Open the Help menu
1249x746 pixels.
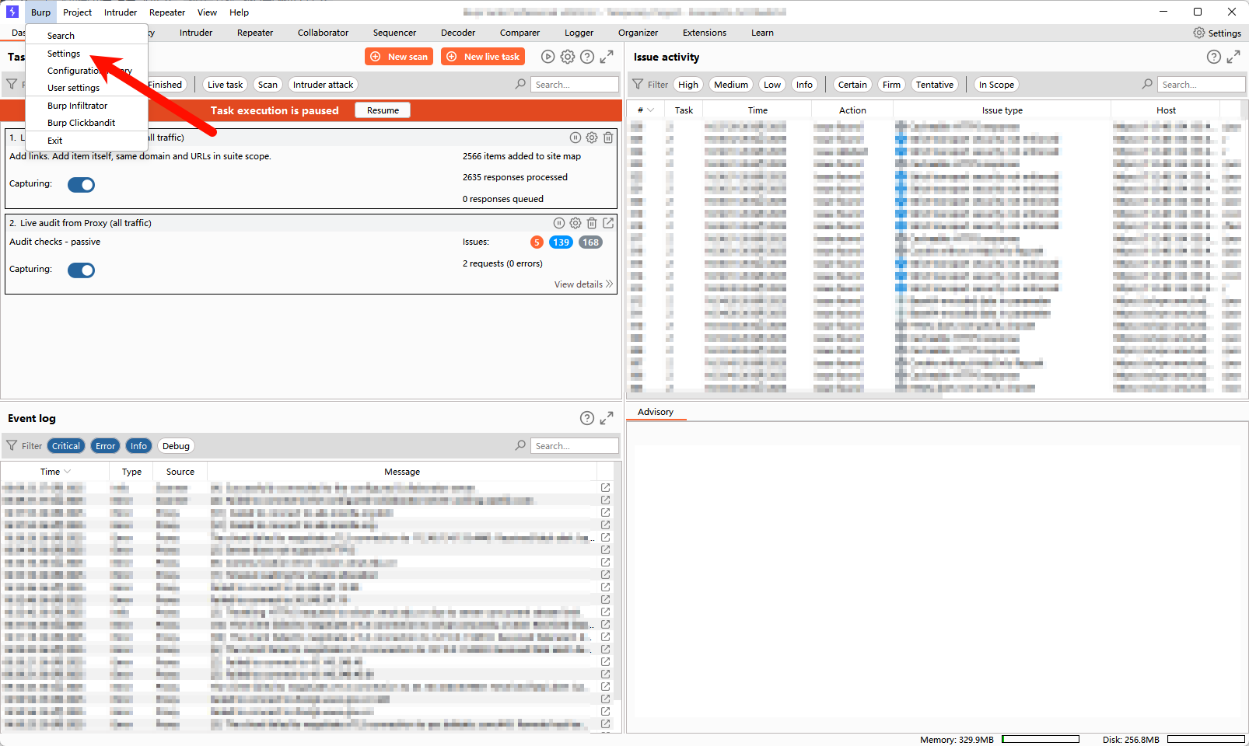[239, 12]
